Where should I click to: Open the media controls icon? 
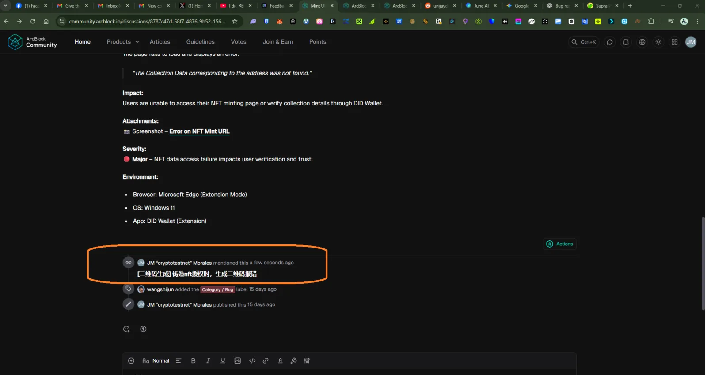(671, 21)
